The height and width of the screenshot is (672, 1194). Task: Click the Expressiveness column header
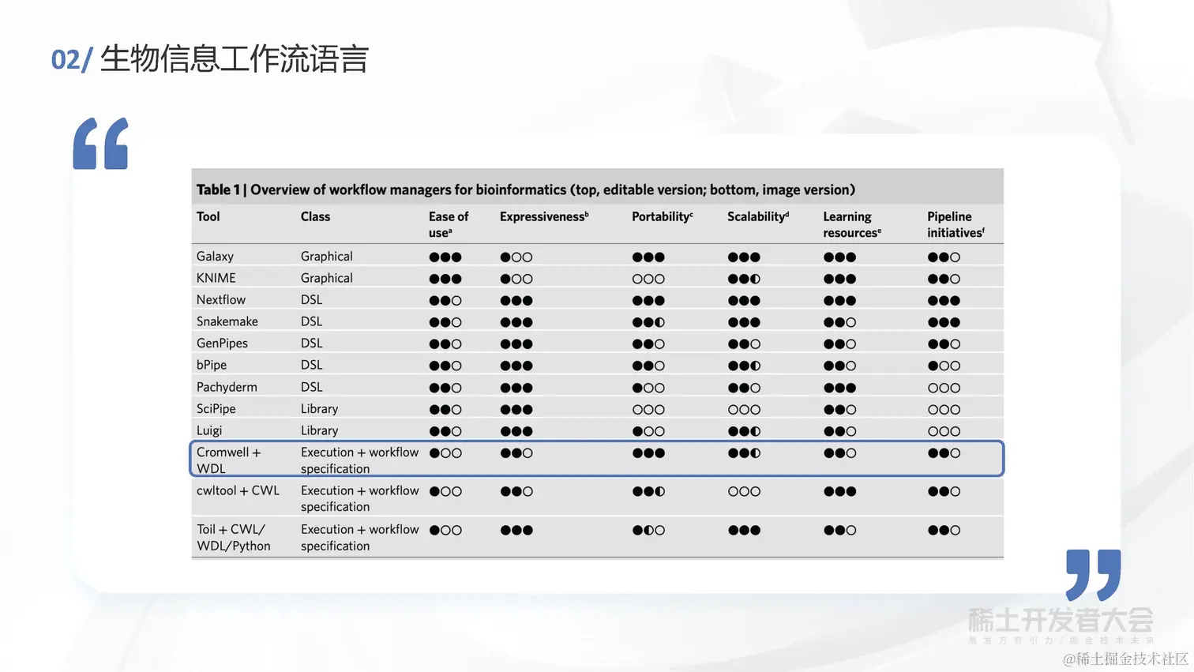point(544,216)
